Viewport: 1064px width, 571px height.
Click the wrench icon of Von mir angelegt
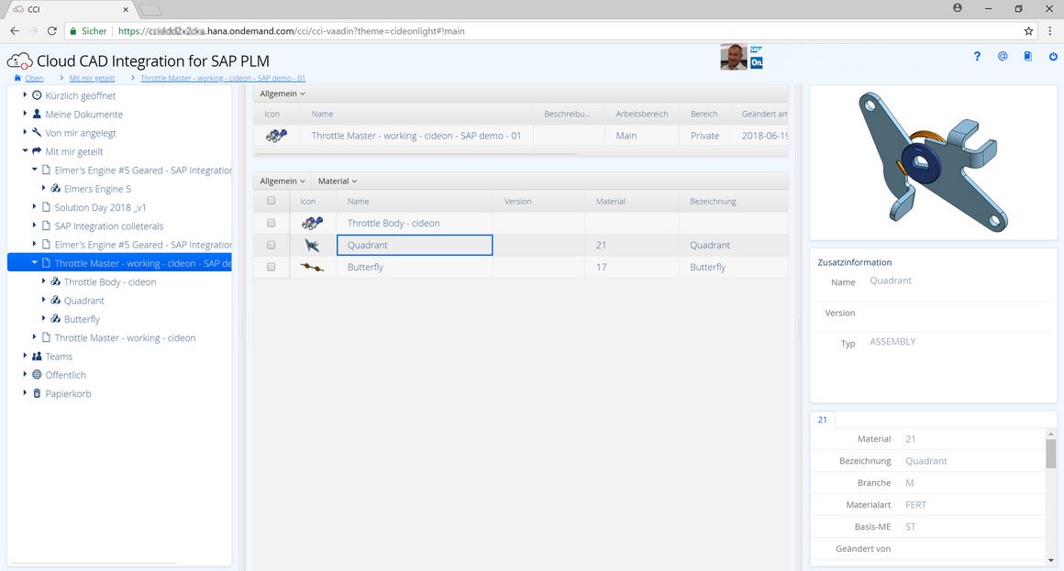point(37,132)
